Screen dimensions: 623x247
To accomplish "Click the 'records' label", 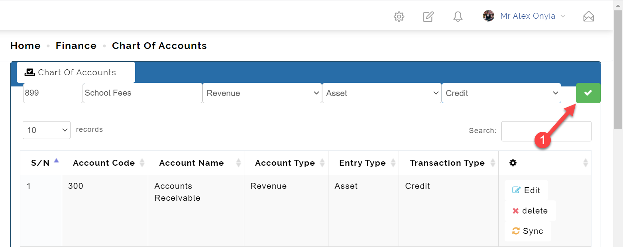I will tap(89, 129).
